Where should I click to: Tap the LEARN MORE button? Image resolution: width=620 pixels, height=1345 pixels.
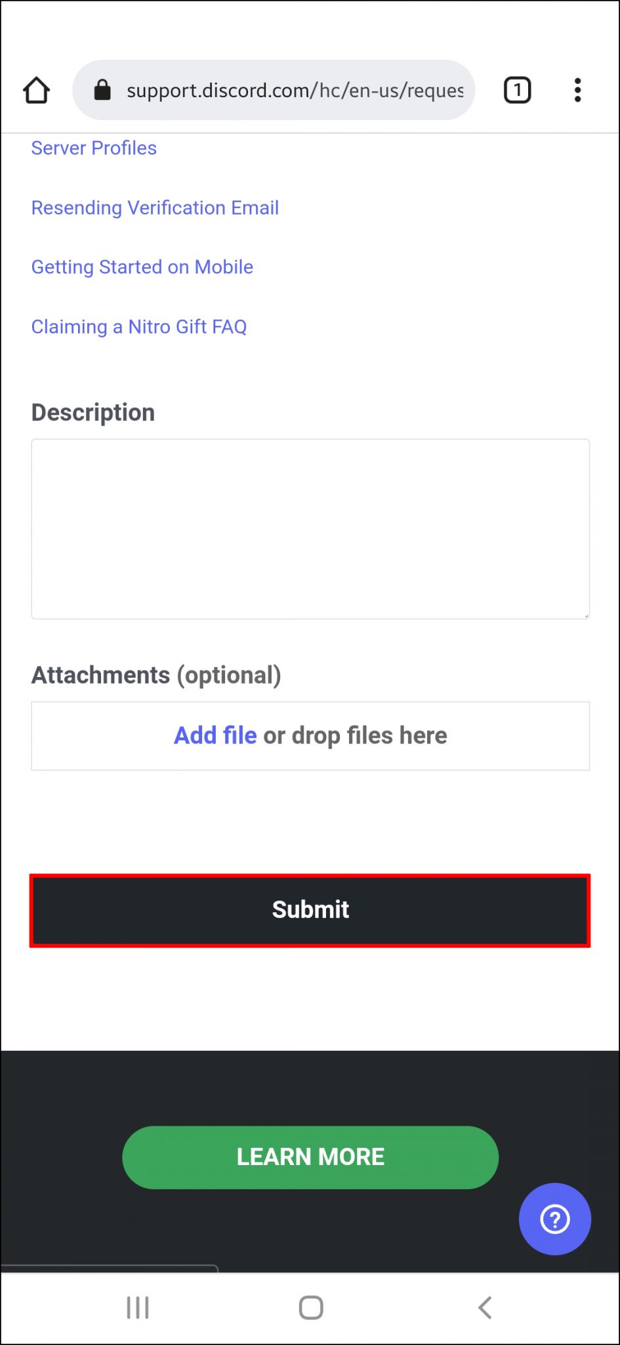310,1157
